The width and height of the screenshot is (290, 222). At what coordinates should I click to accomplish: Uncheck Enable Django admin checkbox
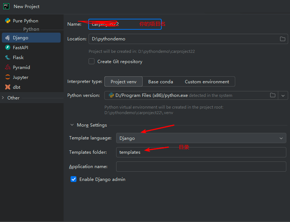[74, 179]
